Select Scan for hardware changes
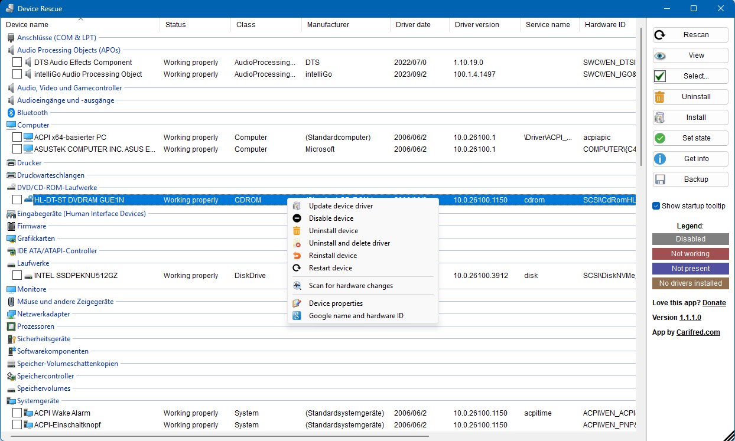 click(351, 286)
